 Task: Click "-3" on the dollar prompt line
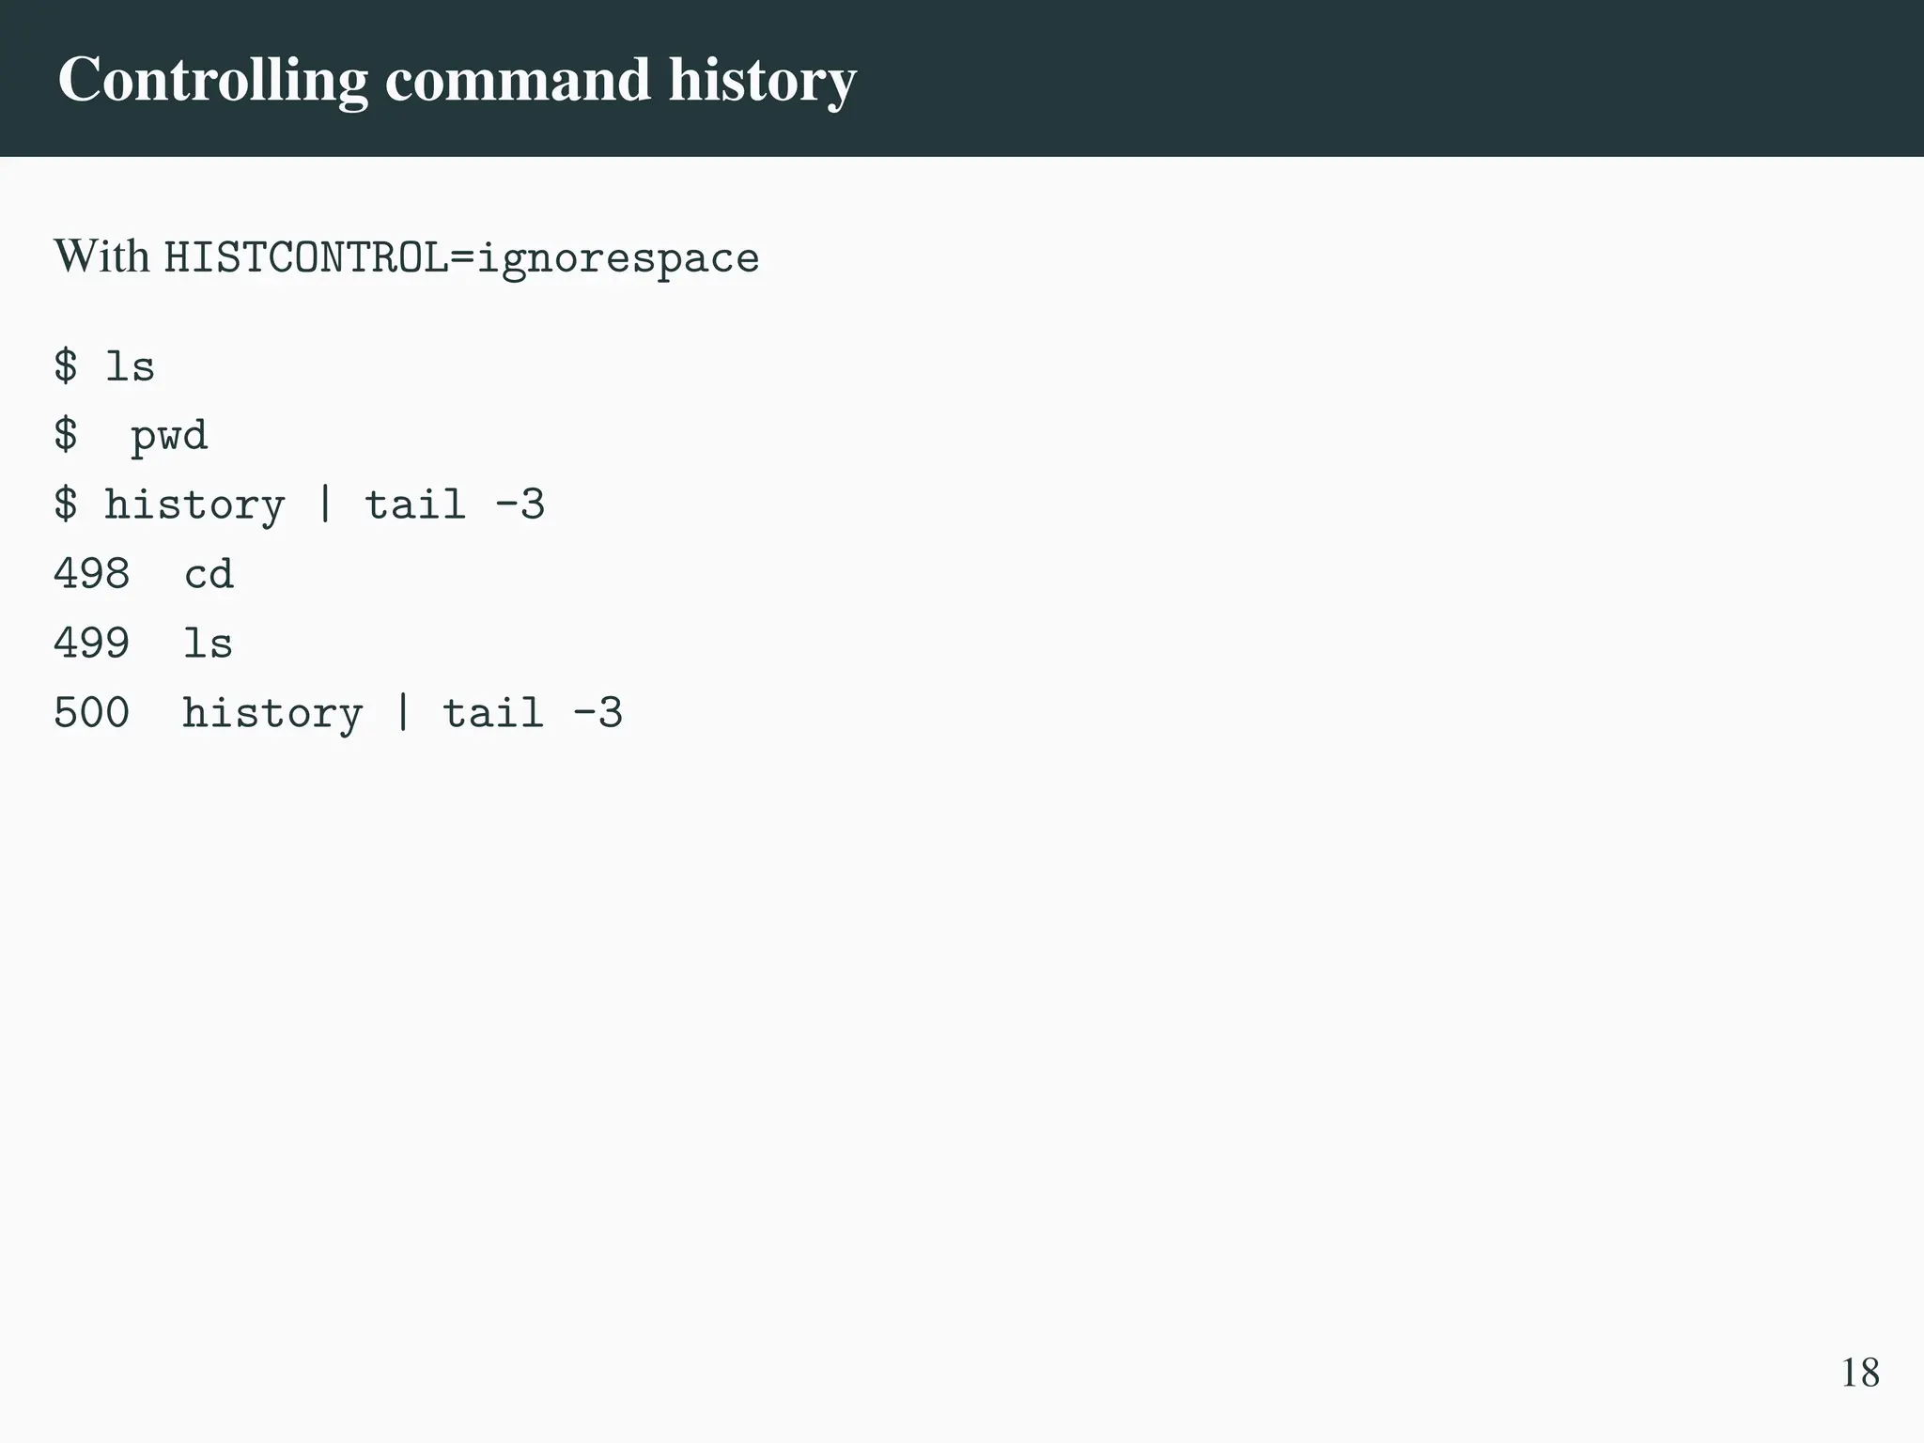click(520, 505)
